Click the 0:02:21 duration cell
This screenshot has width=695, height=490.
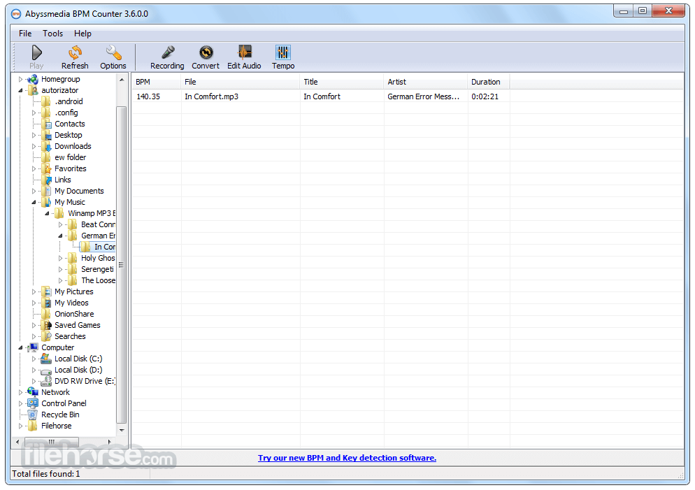coord(485,96)
